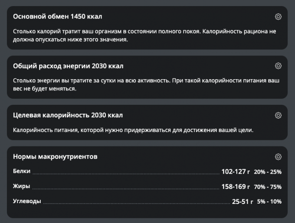Open settings gear for Основной обмен card

(x=279, y=17)
